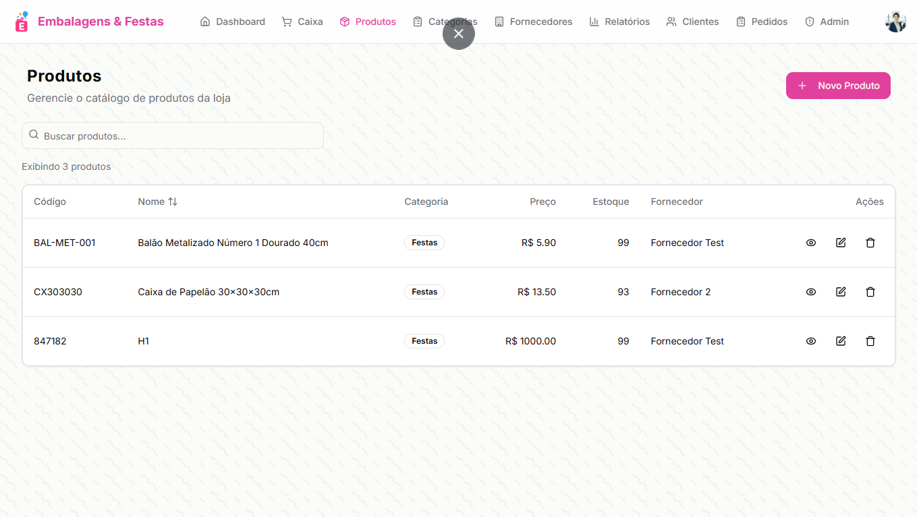The image size is (917, 517).
Task: Open the Dashboard page
Action: click(233, 22)
